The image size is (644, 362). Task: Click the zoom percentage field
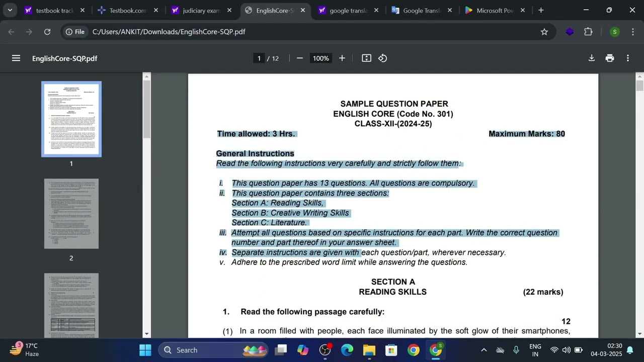coord(320,58)
